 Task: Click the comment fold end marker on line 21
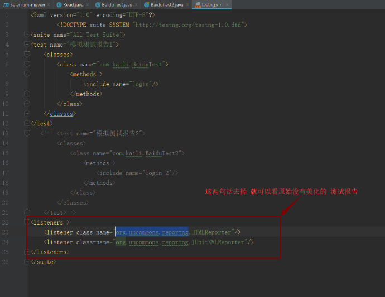pyautogui.click(x=27, y=212)
